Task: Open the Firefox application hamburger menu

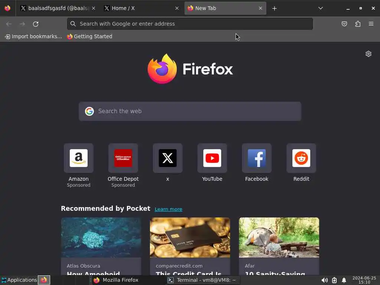Action: click(x=371, y=24)
